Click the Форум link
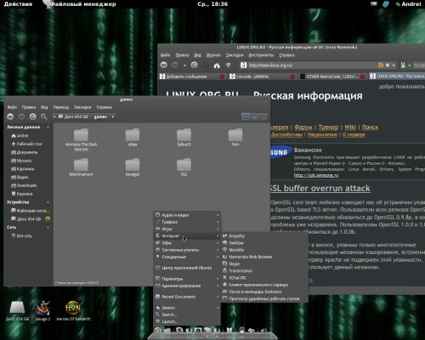 (x=303, y=127)
